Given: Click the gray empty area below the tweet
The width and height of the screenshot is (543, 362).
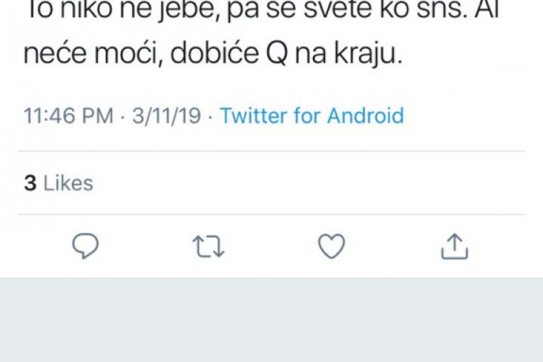Looking at the screenshot, I should [x=271, y=319].
